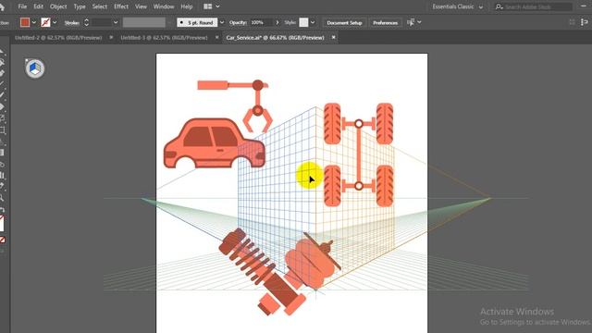
Task: Close the plane switching widget
Action: (27, 60)
